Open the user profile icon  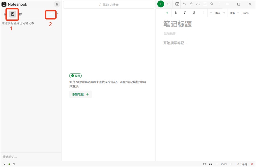tap(57, 4)
